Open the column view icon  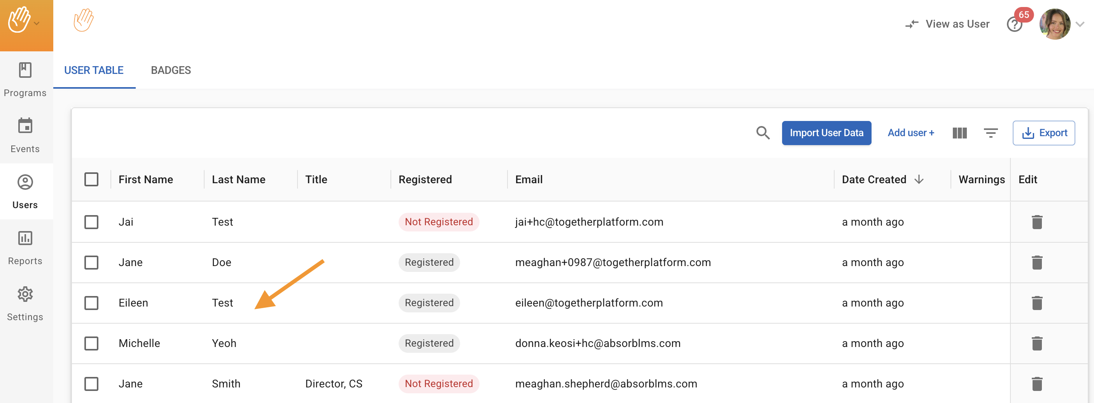pos(959,133)
